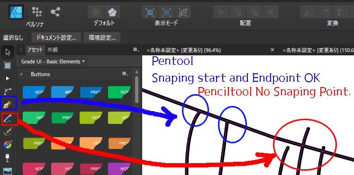Open the Assets panel options menu
This screenshot has height=175, width=354.
coord(136,50)
